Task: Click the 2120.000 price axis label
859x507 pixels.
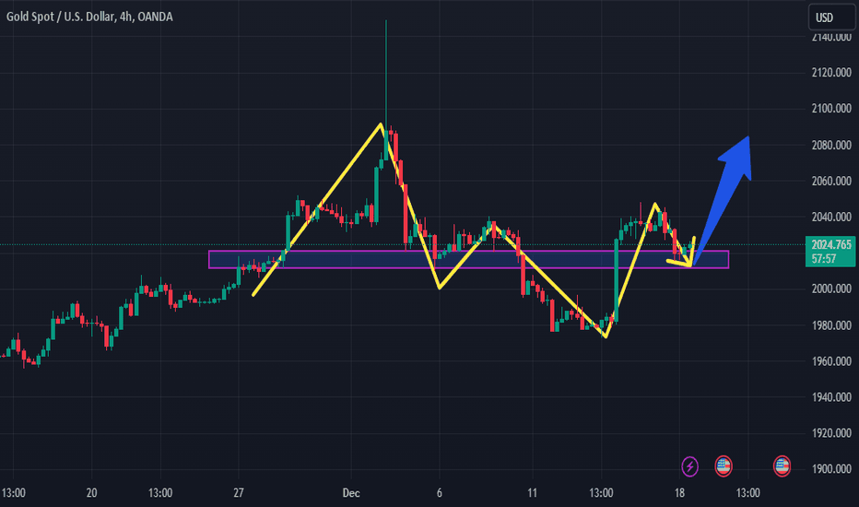Action: tap(831, 72)
